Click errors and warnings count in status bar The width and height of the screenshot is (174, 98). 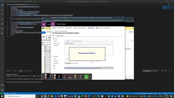click(x=6, y=93)
